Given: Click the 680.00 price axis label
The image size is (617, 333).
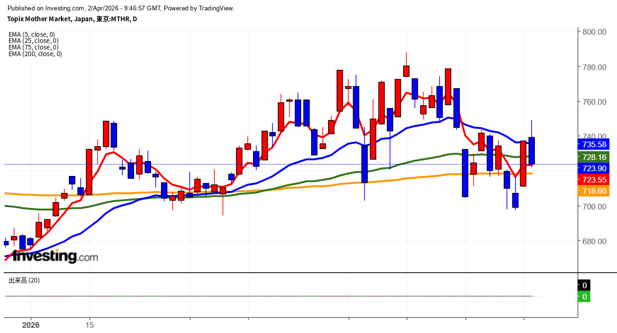Looking at the screenshot, I should point(594,241).
